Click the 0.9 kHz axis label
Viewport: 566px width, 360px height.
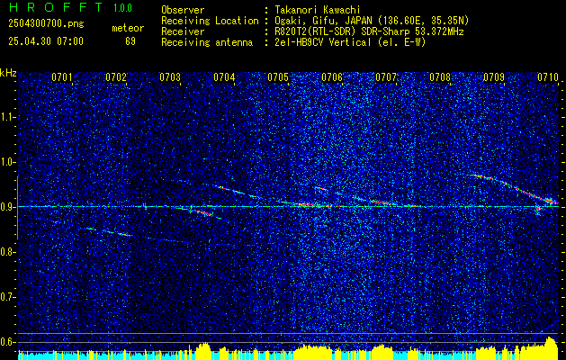(x=7, y=207)
